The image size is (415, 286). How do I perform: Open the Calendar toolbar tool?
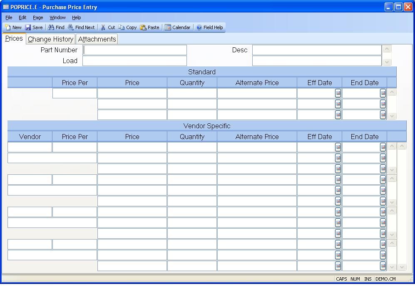(168, 27)
